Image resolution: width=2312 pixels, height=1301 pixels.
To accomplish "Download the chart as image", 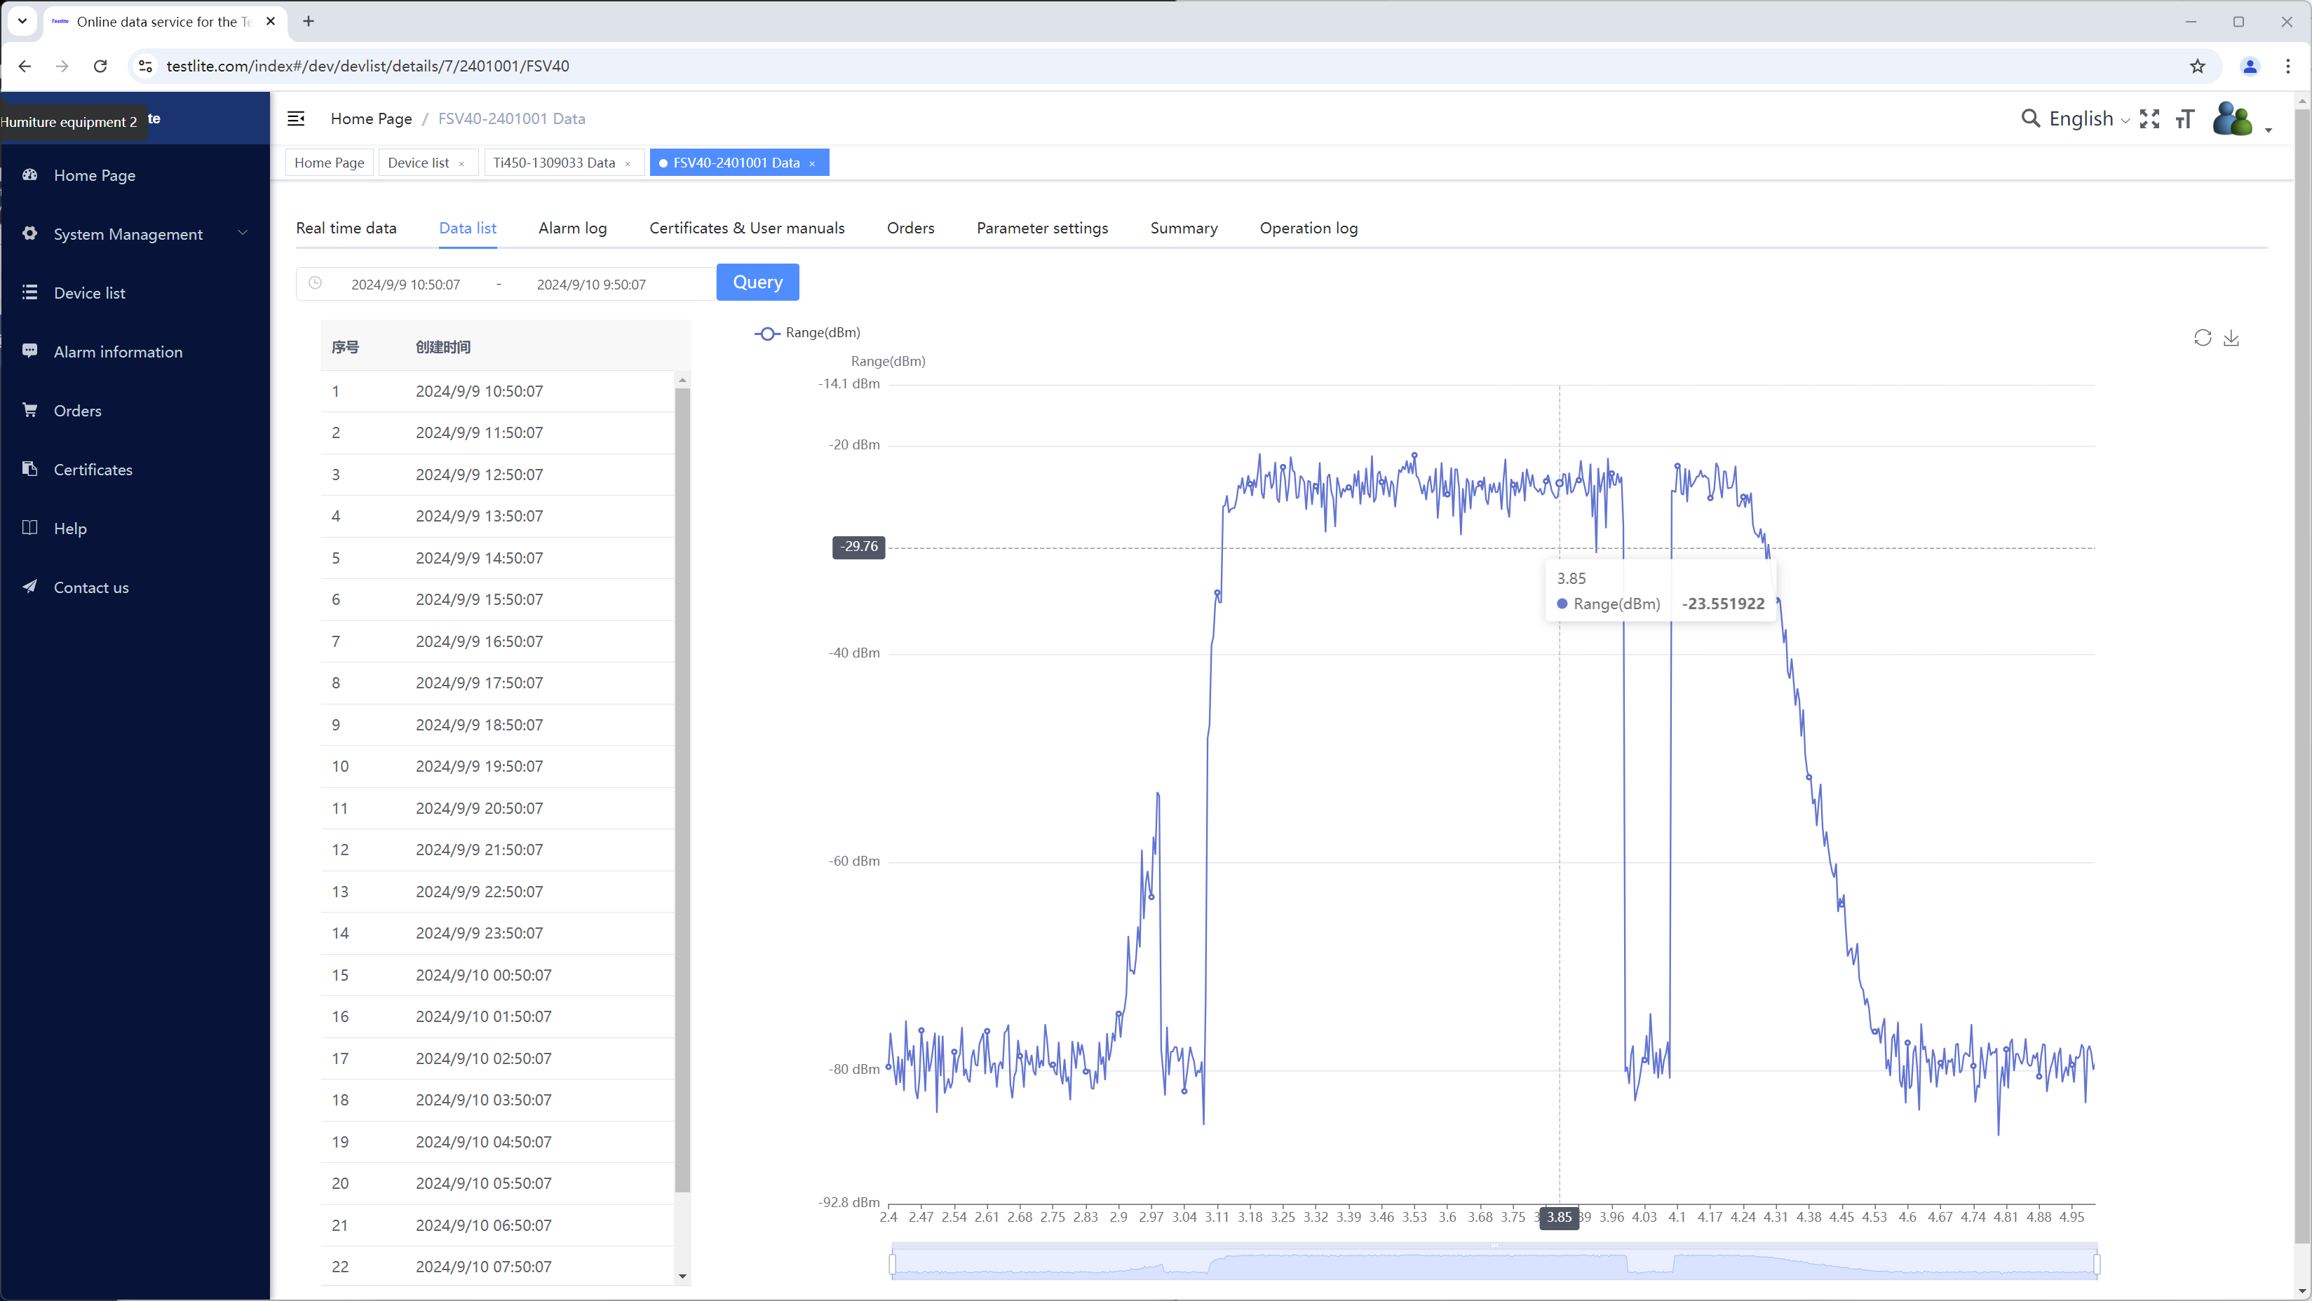I will click(x=2231, y=337).
